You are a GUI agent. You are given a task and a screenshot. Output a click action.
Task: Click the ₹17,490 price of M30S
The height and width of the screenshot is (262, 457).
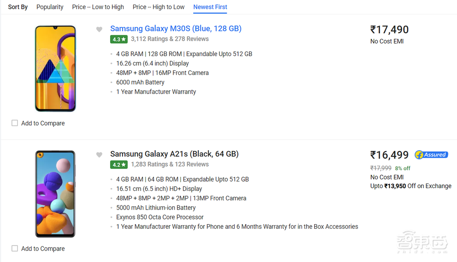tap(389, 30)
